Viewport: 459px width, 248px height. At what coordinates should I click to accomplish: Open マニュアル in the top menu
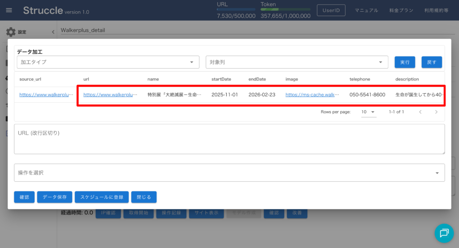(366, 10)
